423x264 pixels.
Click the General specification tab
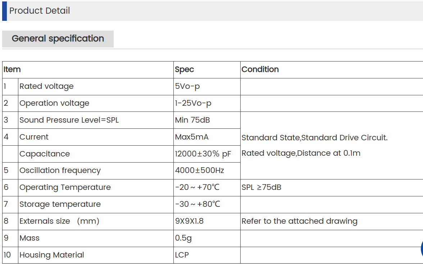(58, 39)
